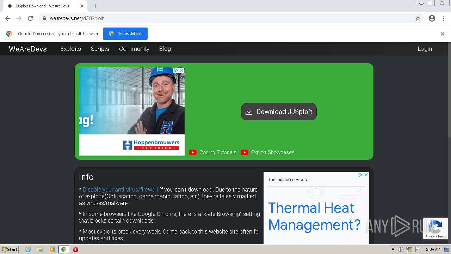
Task: Open the Exploits menu item
Action: [x=70, y=49]
